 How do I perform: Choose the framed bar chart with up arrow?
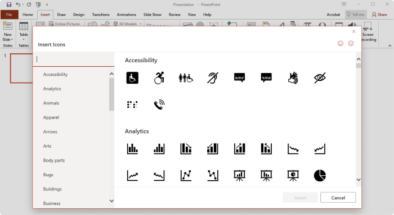pyautogui.click(x=239, y=149)
